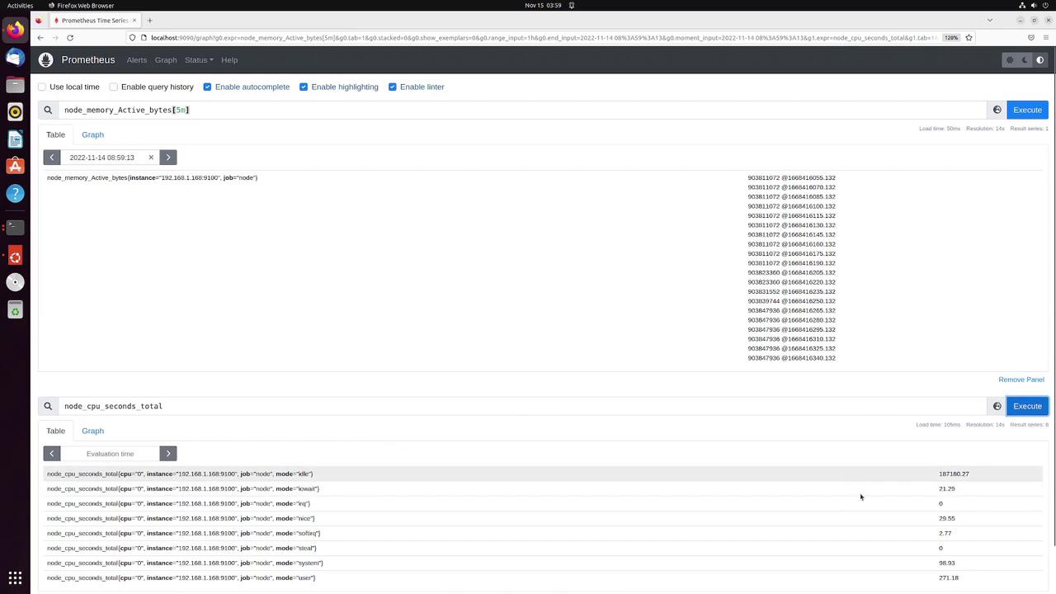Open the Status dropdown menu
This screenshot has height=594, width=1056.
tap(199, 60)
